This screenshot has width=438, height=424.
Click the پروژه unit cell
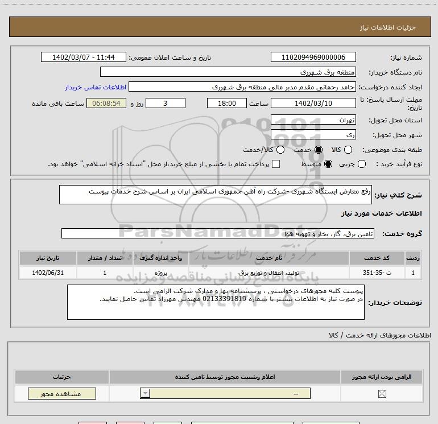pyautogui.click(x=160, y=273)
